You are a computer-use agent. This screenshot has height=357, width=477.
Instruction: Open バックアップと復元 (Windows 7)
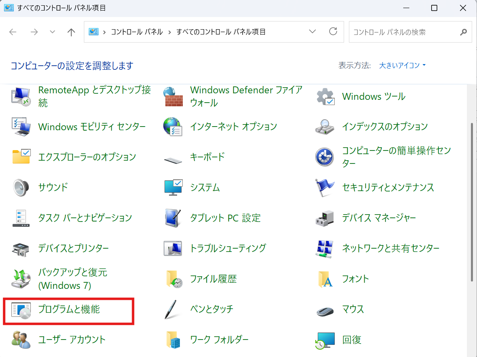tap(72, 279)
